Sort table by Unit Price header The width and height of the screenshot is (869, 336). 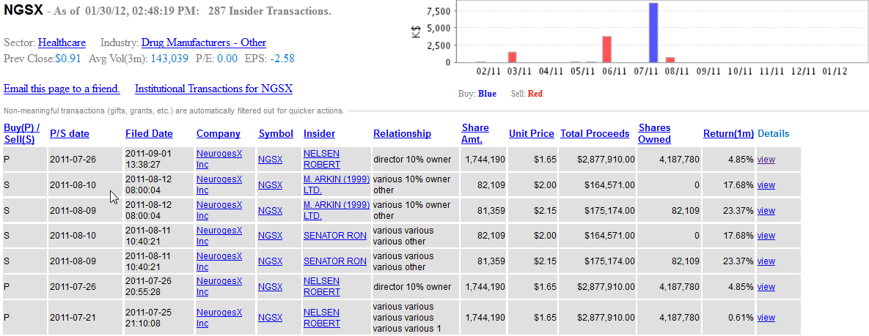(x=532, y=133)
